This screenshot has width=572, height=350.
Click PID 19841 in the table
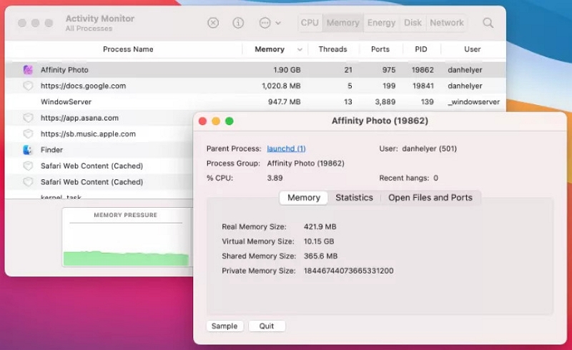pyautogui.click(x=423, y=86)
